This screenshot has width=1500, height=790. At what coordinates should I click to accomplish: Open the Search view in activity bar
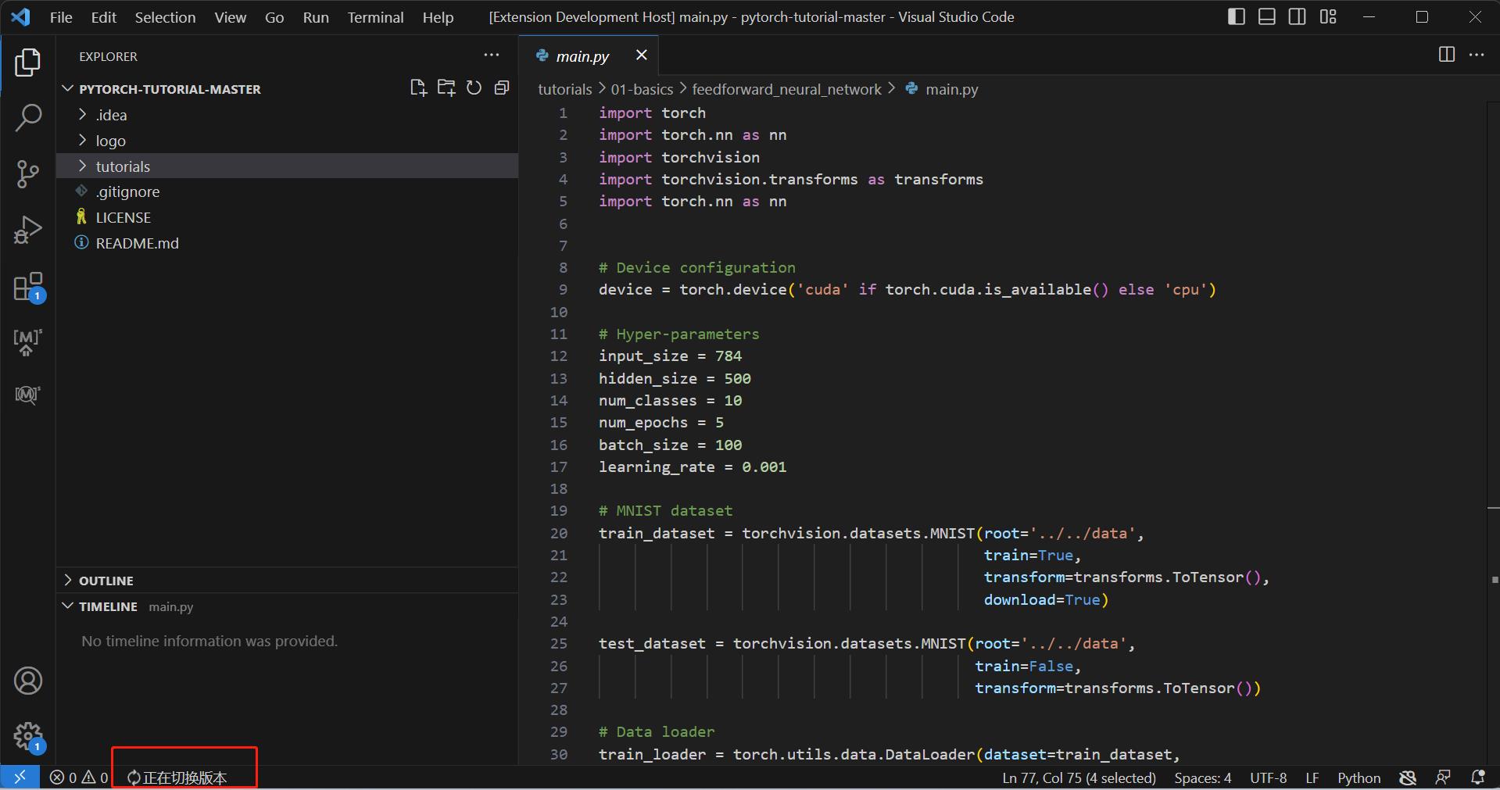[28, 118]
